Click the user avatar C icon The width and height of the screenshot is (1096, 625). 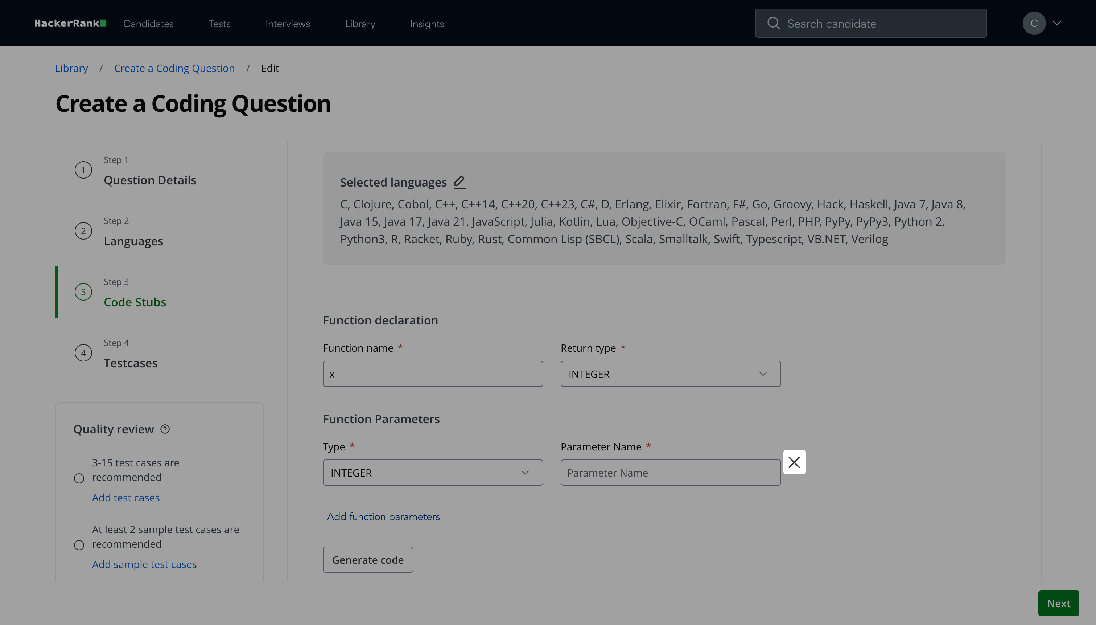point(1033,23)
